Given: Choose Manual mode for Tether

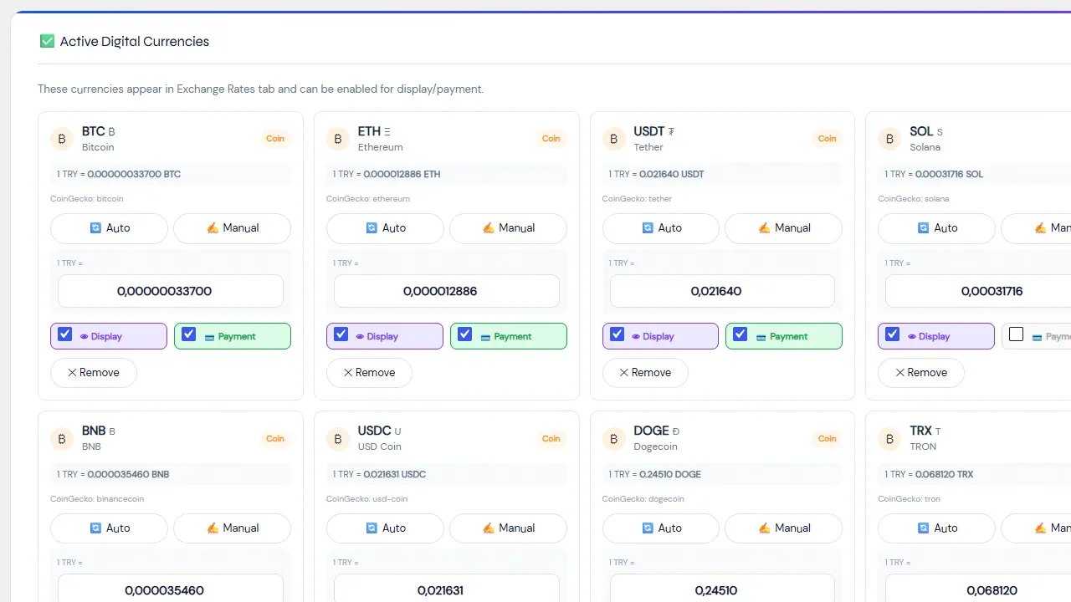Looking at the screenshot, I should (x=784, y=228).
